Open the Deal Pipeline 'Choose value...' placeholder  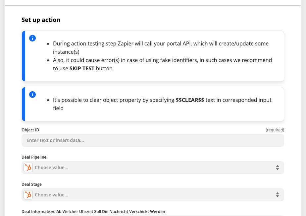pos(52,168)
